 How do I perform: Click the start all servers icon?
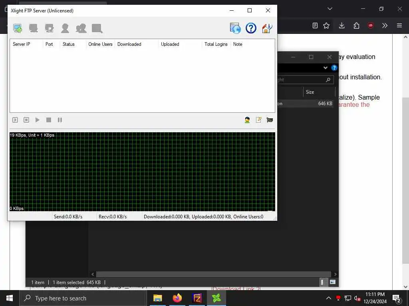[15, 120]
